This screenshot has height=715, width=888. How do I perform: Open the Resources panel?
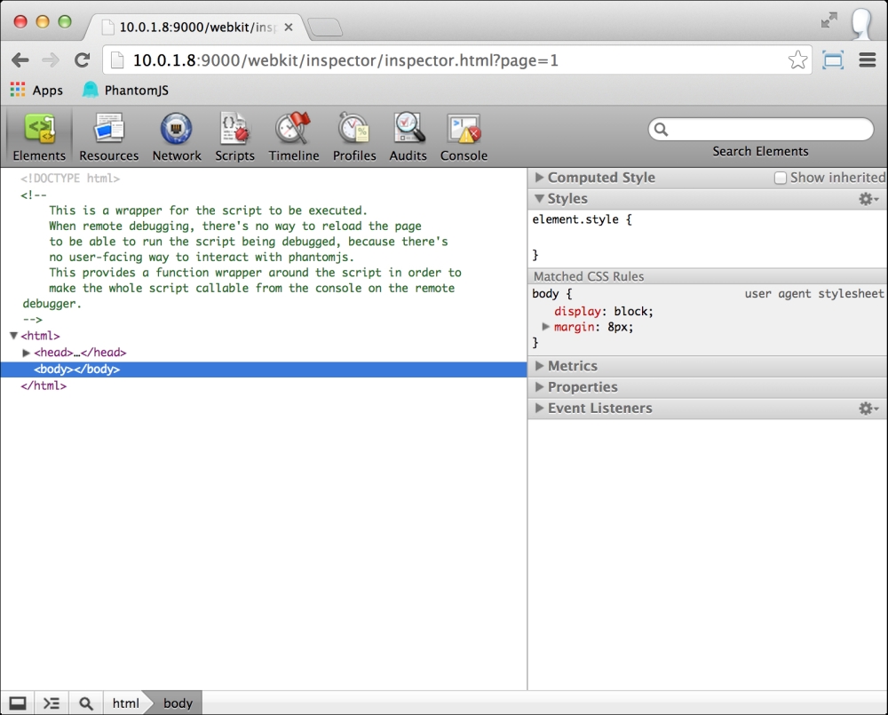108,138
